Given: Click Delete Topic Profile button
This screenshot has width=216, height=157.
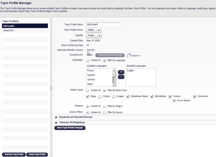Looking at the screenshot, I should 37,154.
